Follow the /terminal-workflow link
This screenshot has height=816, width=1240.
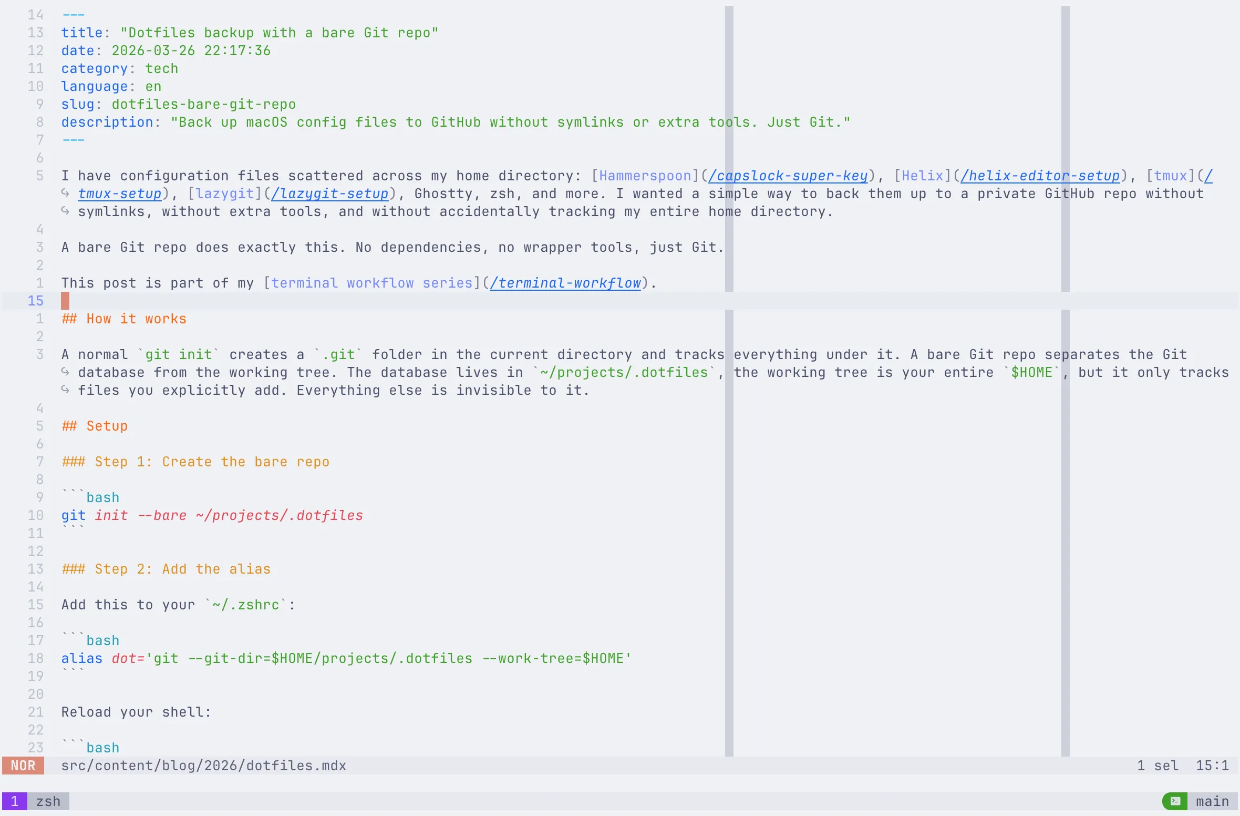[565, 283]
